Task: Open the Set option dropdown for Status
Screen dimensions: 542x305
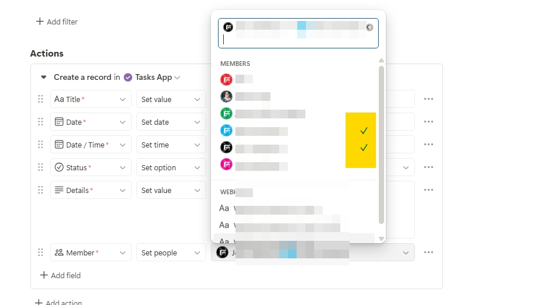Action: click(171, 167)
